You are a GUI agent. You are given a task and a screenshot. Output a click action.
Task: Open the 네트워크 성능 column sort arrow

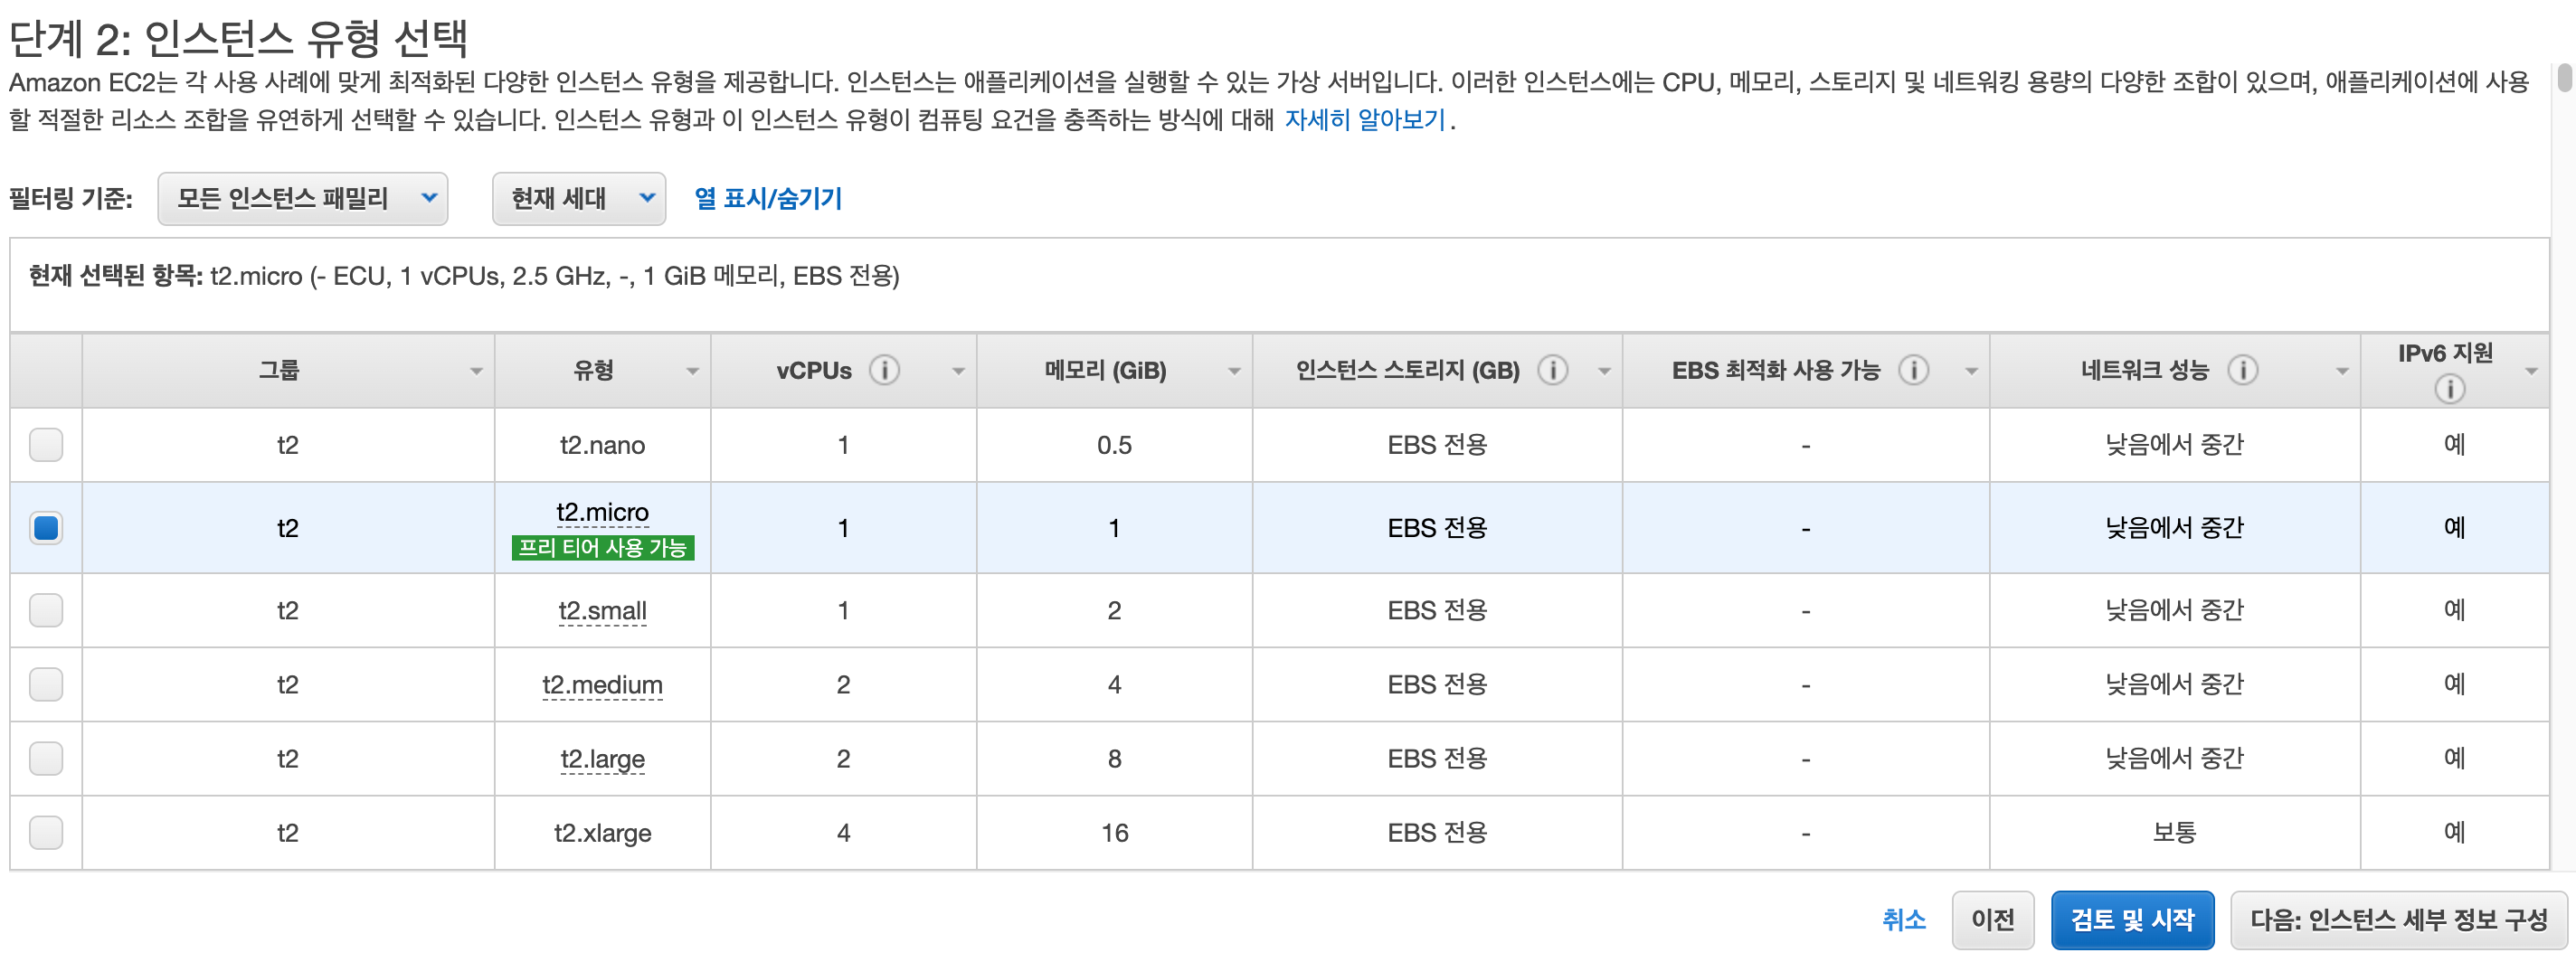tap(2342, 372)
